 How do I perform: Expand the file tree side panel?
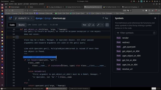pos(10,18)
